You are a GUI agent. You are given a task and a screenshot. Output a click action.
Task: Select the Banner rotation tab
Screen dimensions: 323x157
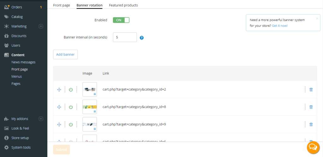[x=89, y=5]
